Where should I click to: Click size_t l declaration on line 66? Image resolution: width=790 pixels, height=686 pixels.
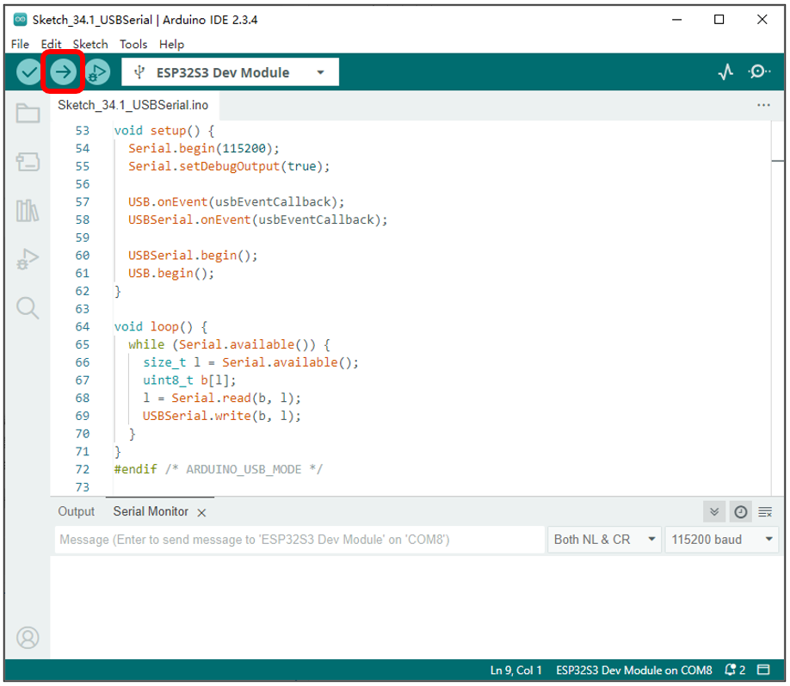point(251,362)
